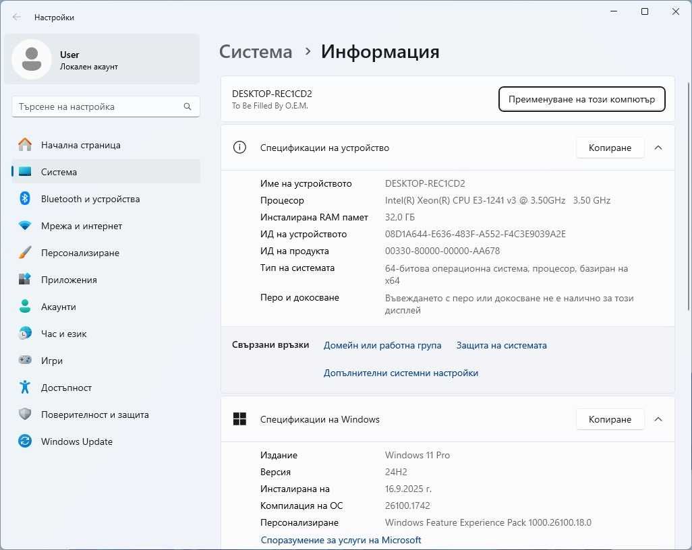Click Windows Feature Experience Pack value
Screen dimensions: 692x550
coord(488,522)
